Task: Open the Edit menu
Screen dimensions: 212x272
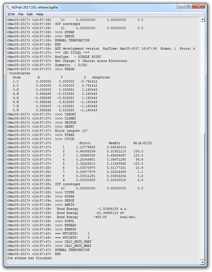Action: coord(30,14)
